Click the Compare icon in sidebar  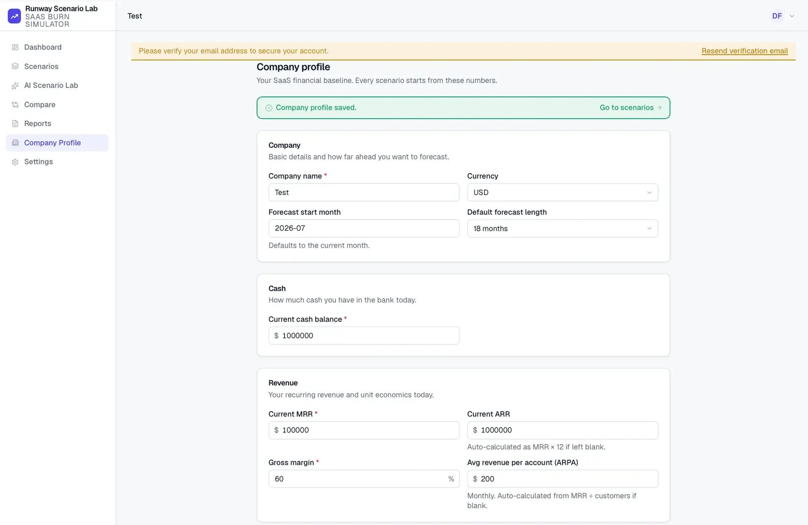click(15, 104)
